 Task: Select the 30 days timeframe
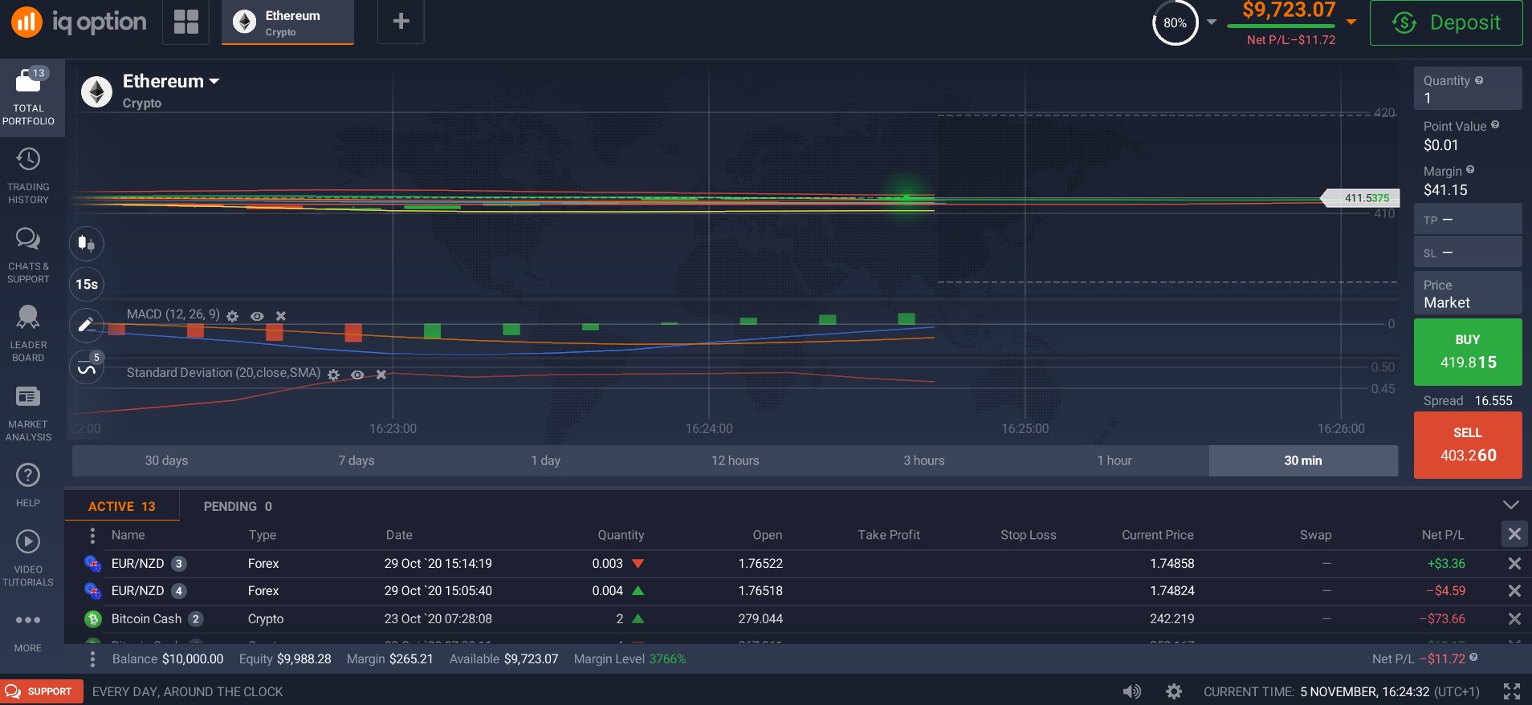pyautogui.click(x=166, y=460)
